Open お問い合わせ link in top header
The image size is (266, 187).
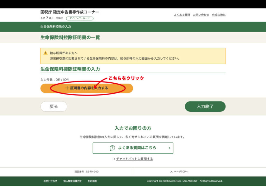[x=201, y=15]
